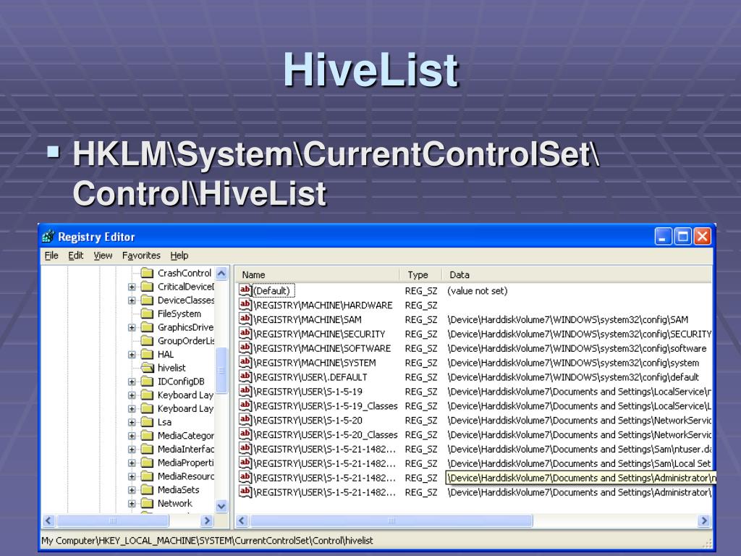Screen dimensions: 741x556
Task: Click tree pane scroll right arrow
Action: pyautogui.click(x=206, y=521)
